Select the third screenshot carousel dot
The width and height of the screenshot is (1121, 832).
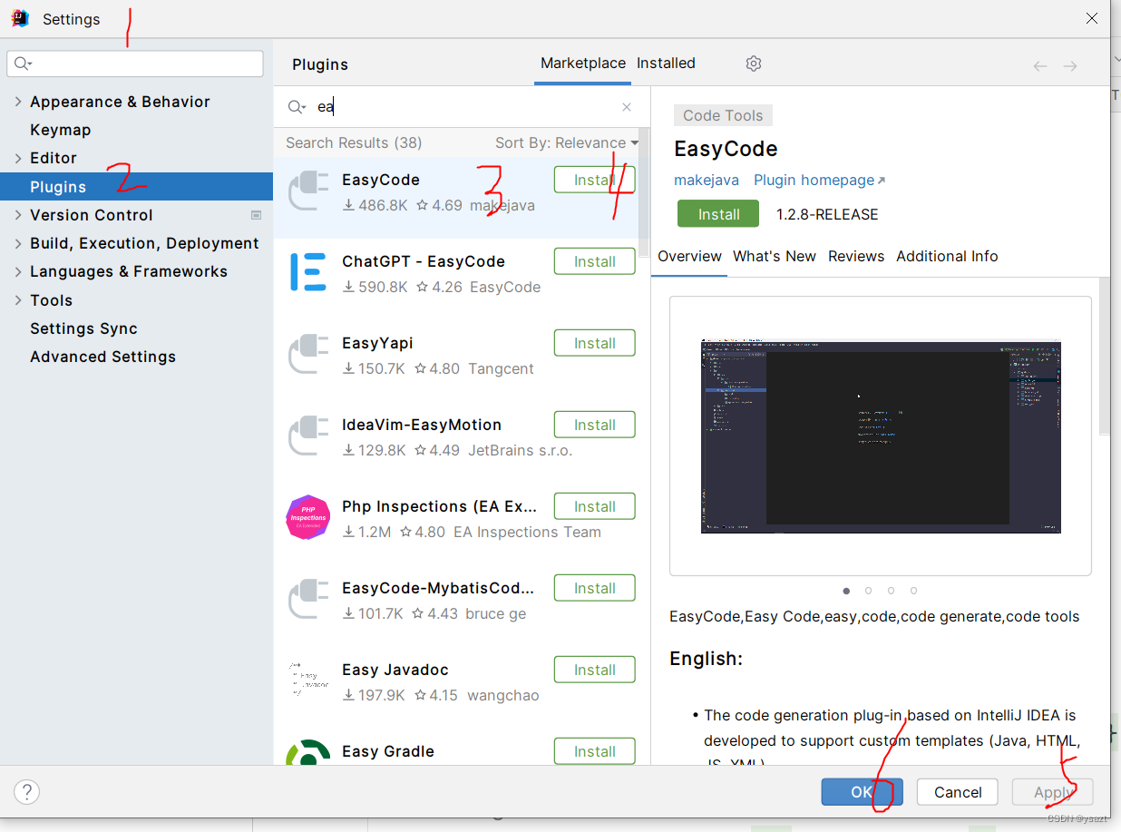[x=892, y=591]
